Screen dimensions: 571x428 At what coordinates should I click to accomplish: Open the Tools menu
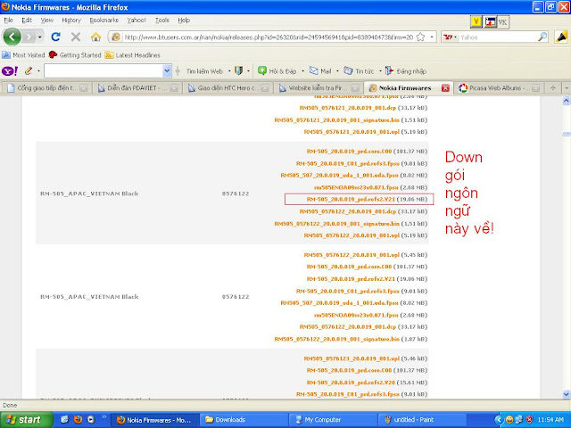click(x=162, y=21)
